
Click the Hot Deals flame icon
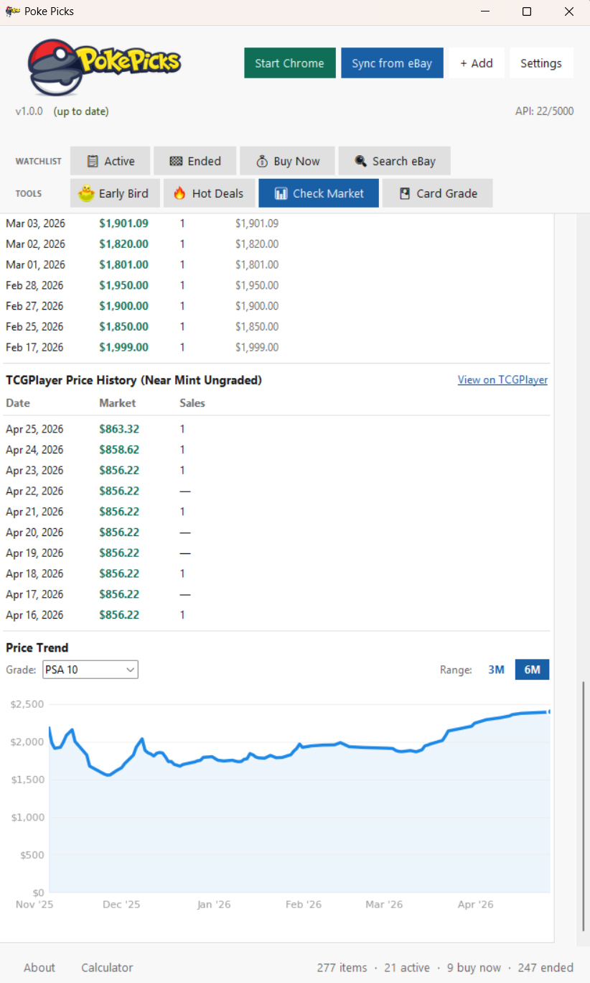tap(179, 193)
